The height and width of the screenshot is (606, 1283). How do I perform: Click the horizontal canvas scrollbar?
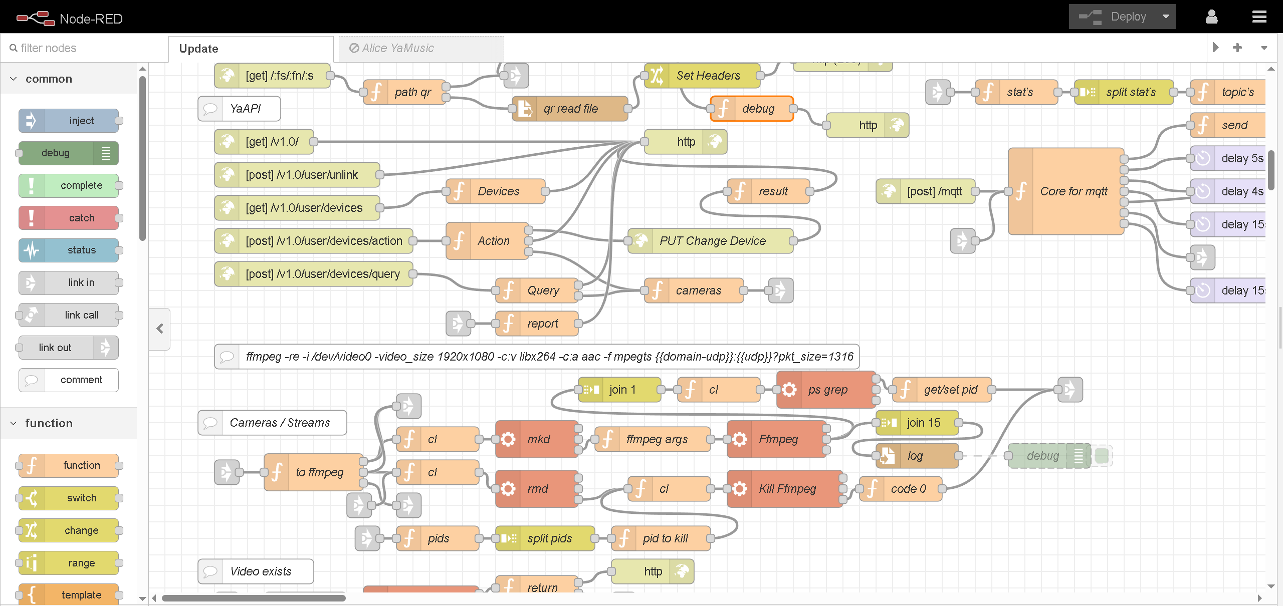pyautogui.click(x=254, y=598)
